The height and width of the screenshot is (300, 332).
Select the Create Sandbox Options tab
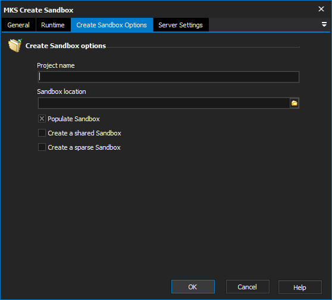[112, 25]
